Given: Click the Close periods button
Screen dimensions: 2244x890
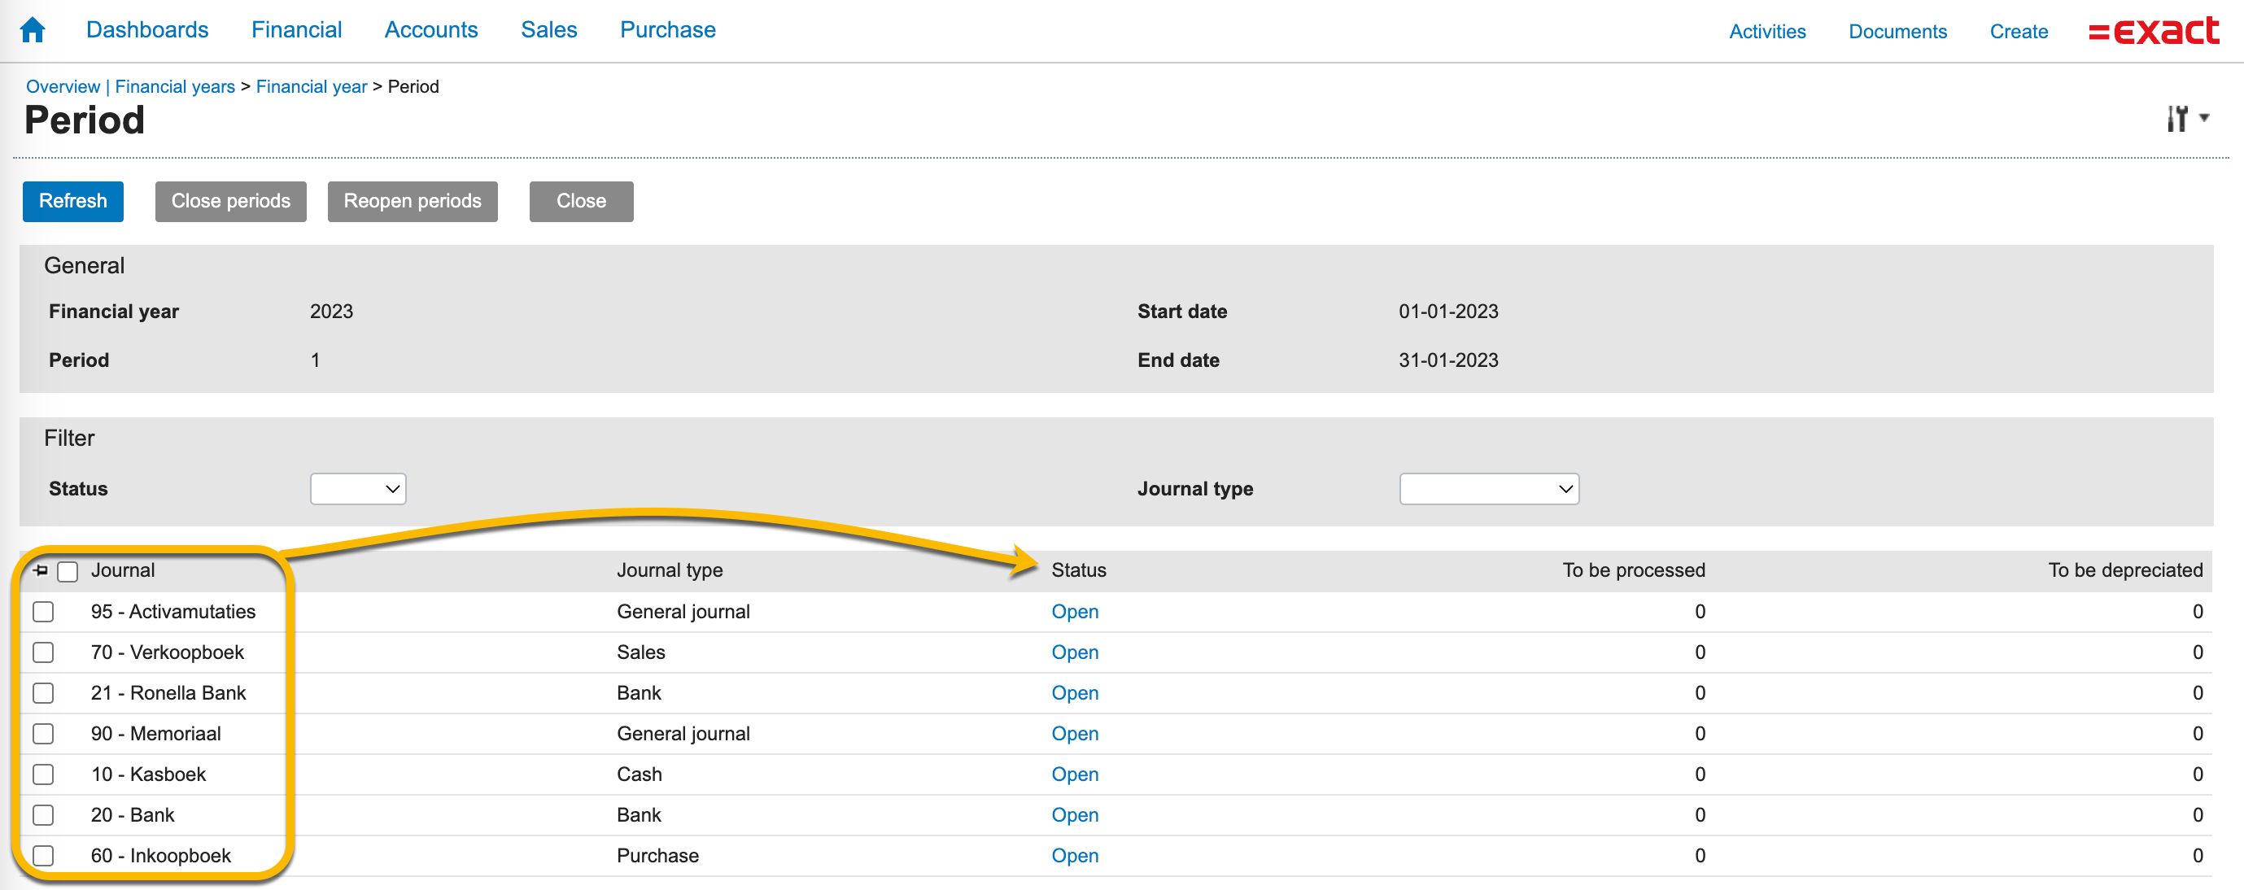Looking at the screenshot, I should coord(230,201).
